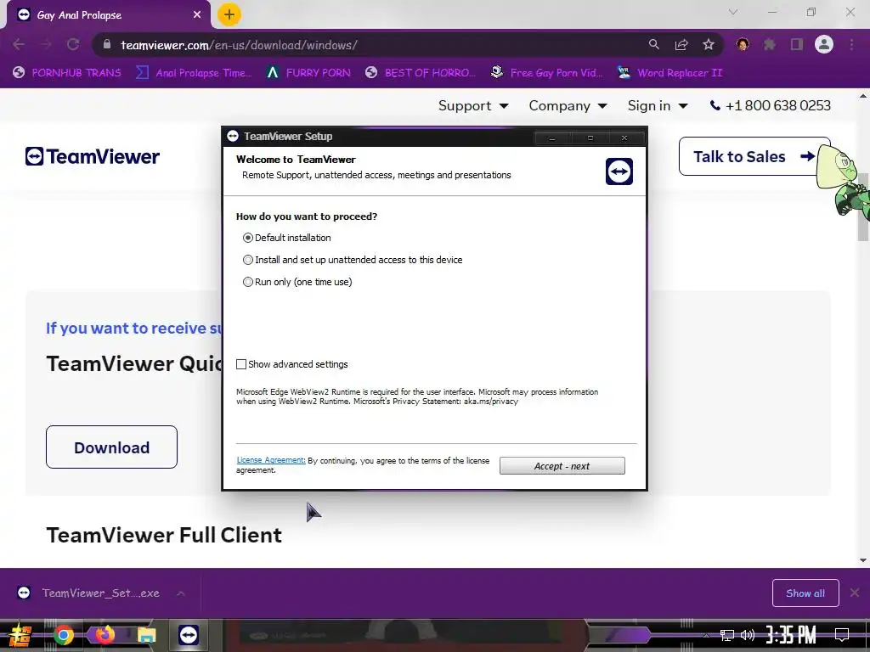
Task: Click the TeamViewer website logo
Action: click(x=92, y=156)
